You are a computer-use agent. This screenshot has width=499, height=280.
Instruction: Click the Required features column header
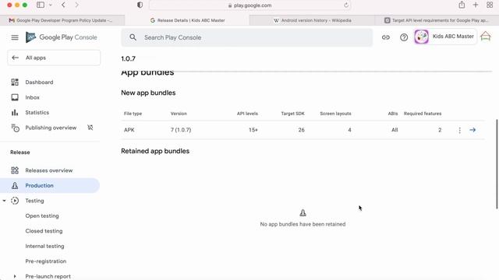coord(423,114)
